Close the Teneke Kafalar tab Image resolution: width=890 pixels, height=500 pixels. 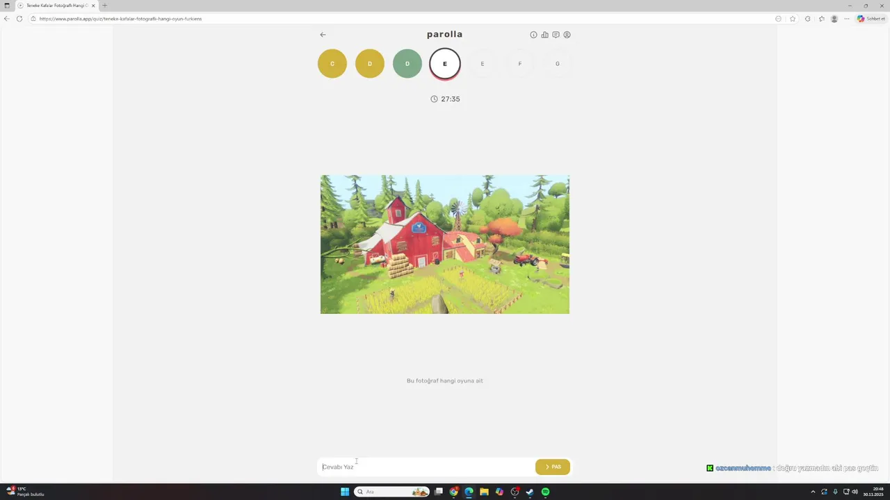coord(93,6)
